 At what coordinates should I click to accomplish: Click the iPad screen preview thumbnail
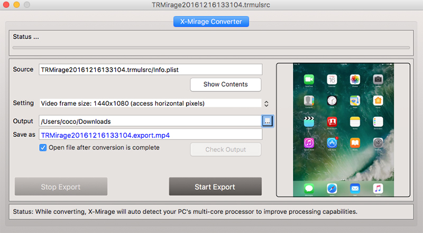[x=343, y=130]
